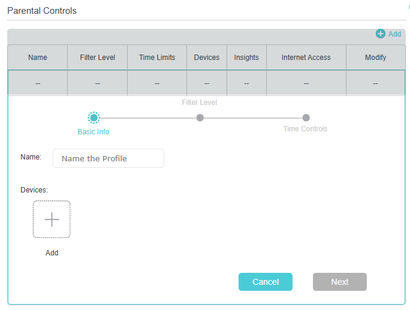This screenshot has height=310, width=410.
Task: Cancel the new profile setup
Action: coord(266,282)
